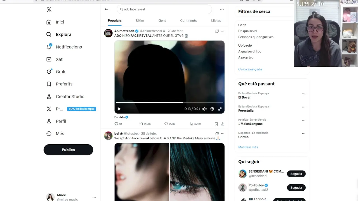Screen dimensions: 358x201
Task: Open the @AnimetrendsLA handle
Action: tap(152, 31)
